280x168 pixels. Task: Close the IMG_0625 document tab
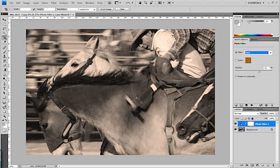pos(73,14)
